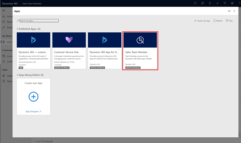Open Leads icon under Sales
Screen dimensions: 241x143
(x=4, y=76)
